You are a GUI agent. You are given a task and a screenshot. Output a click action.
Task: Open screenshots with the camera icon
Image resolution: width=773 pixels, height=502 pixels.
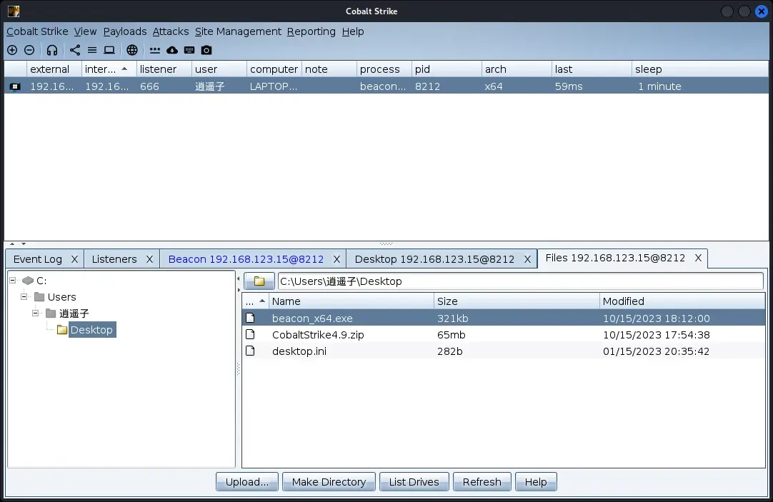pos(206,50)
